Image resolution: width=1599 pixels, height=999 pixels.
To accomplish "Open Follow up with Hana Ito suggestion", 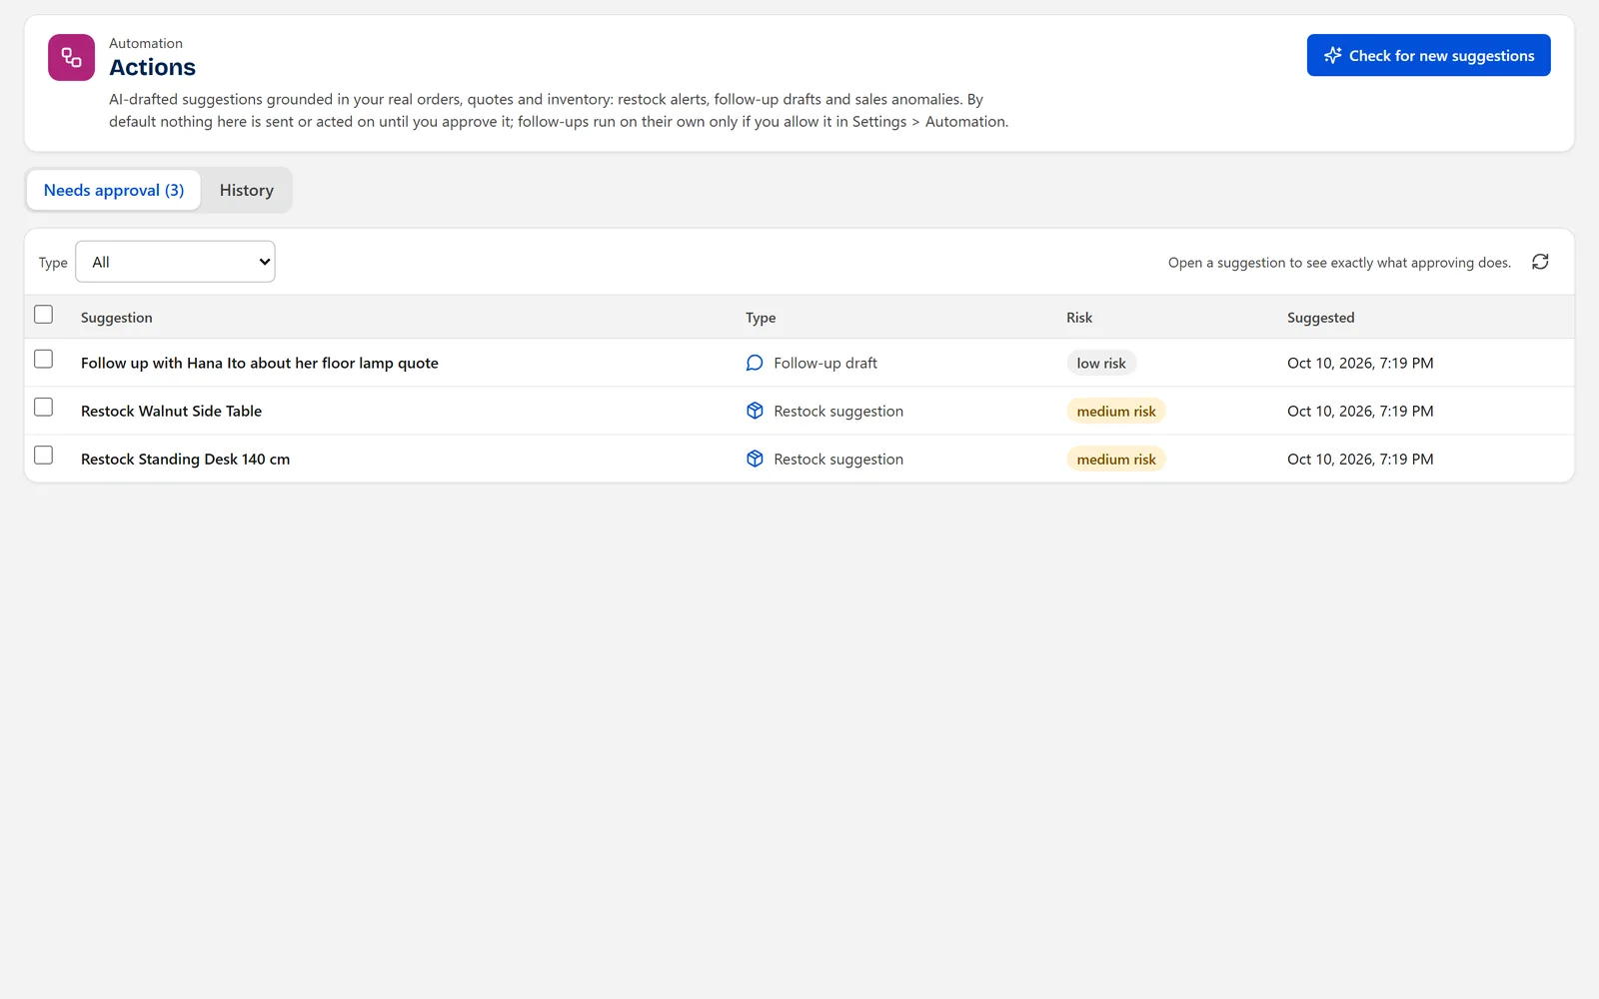I will (x=260, y=363).
